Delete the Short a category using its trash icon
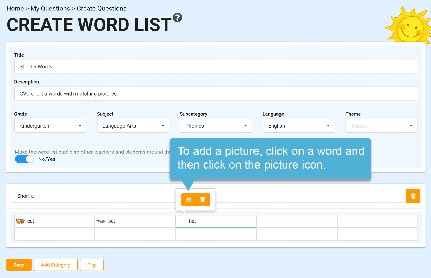 pos(413,196)
